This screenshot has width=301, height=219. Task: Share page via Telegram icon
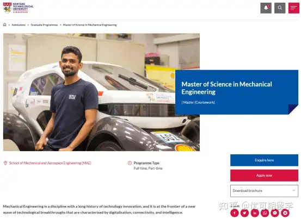point(285,213)
